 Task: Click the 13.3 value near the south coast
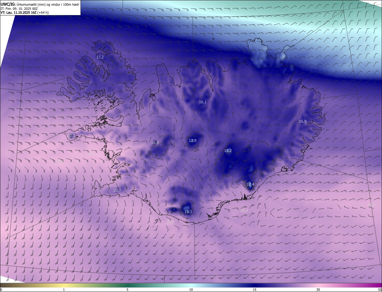coord(188,212)
